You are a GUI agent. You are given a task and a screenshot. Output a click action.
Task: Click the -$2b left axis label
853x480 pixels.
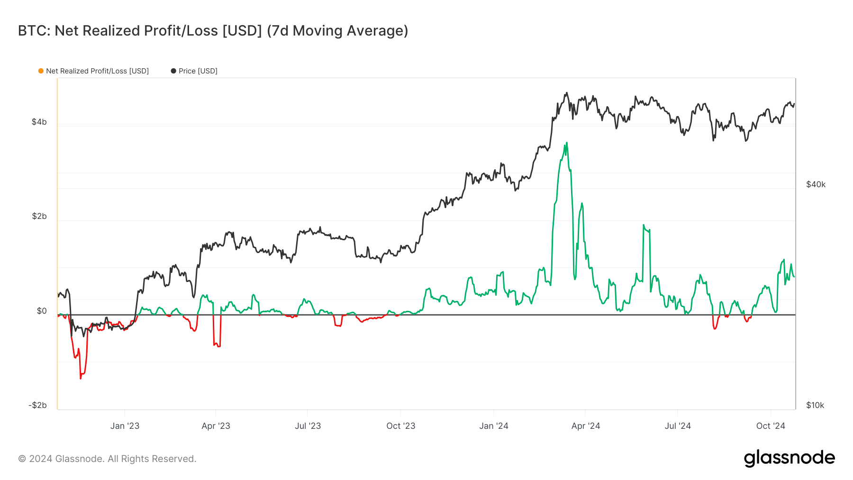pyautogui.click(x=37, y=406)
